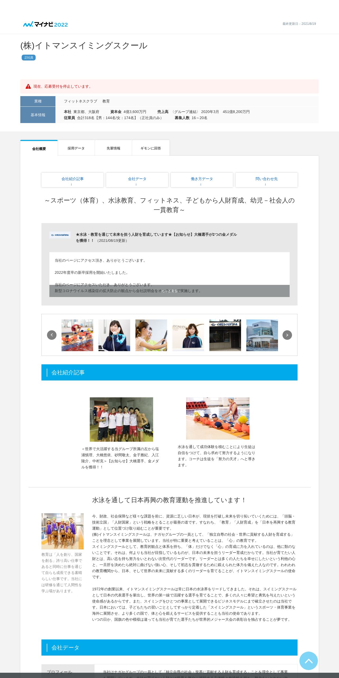Open the fitness machine women thumbnail
Viewport: 339px width, 678px height.
click(151, 335)
